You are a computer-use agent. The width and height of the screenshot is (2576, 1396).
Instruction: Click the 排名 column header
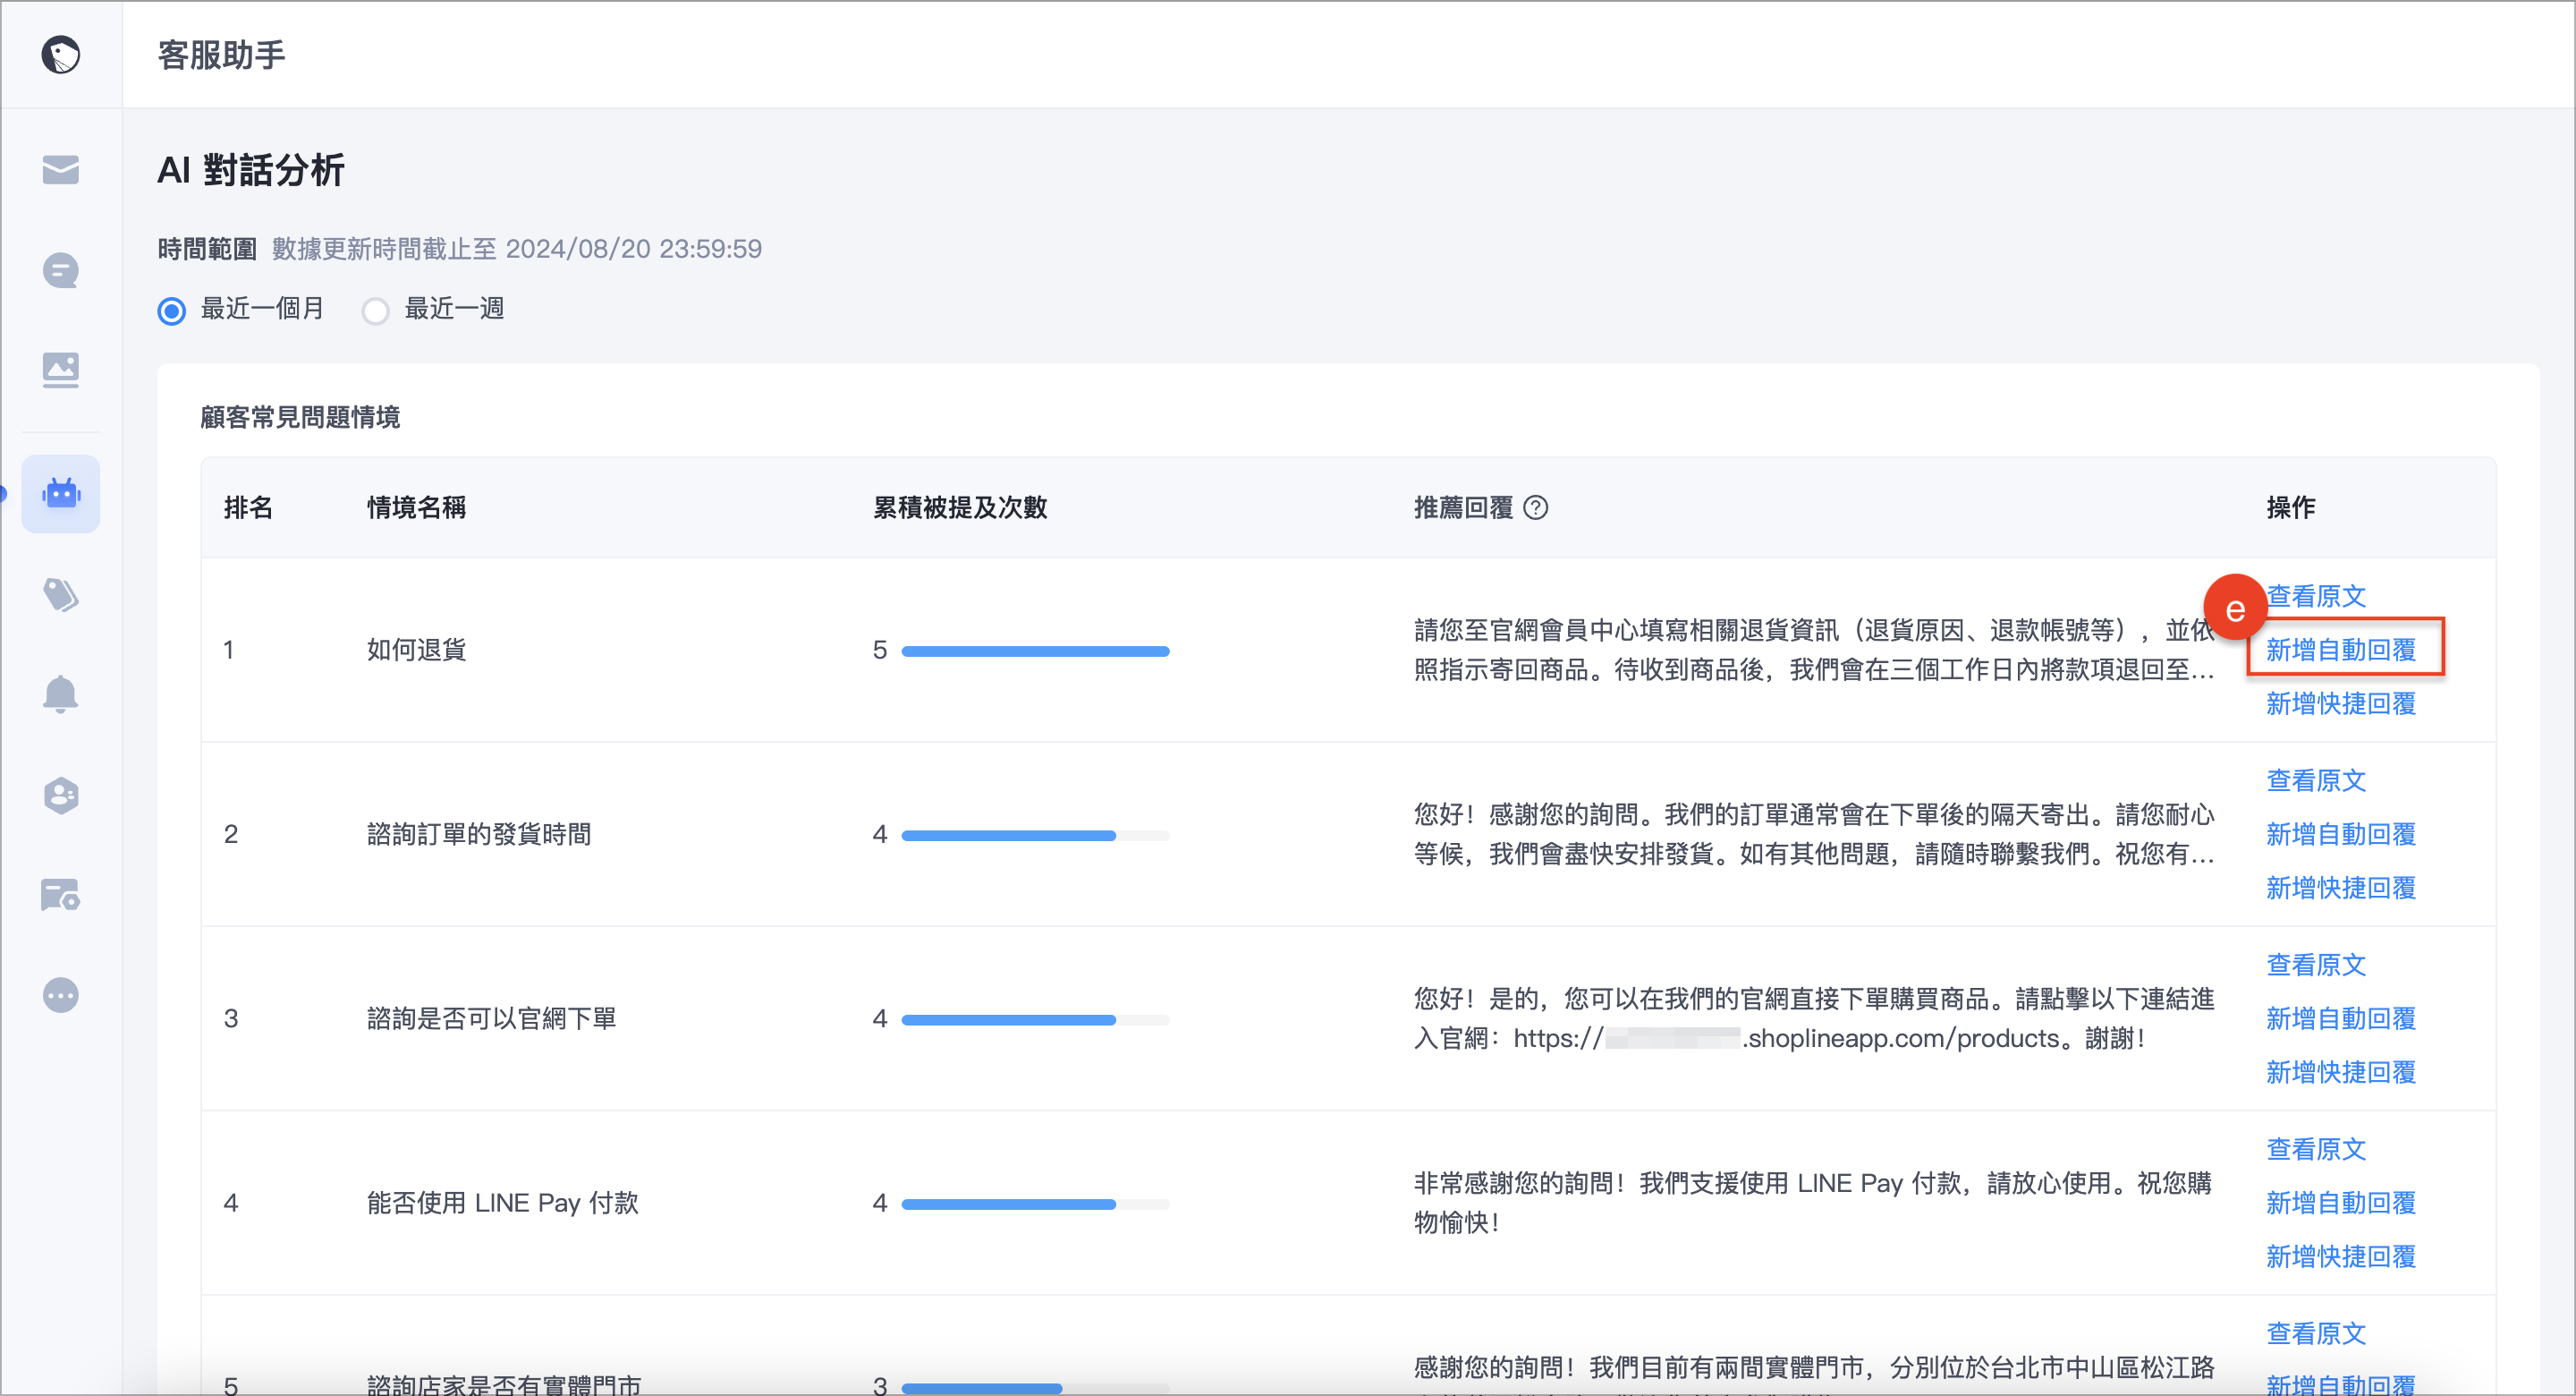pos(248,507)
